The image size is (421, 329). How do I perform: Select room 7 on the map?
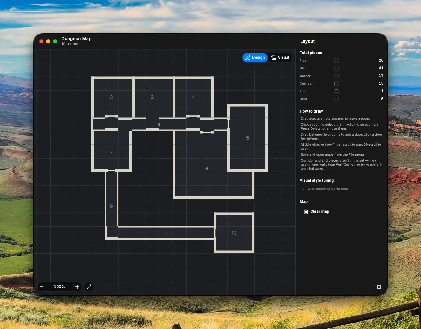(x=111, y=152)
